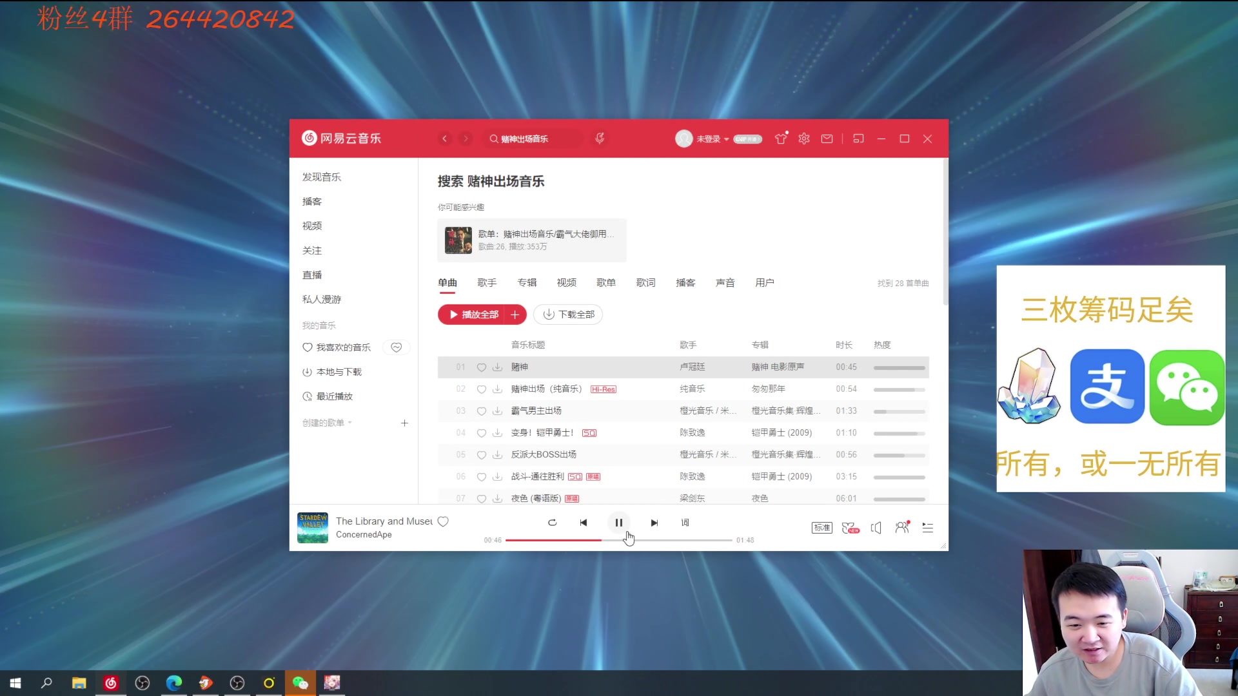Switch to the 视频 results tab
This screenshot has width=1238, height=696.
coord(566,283)
